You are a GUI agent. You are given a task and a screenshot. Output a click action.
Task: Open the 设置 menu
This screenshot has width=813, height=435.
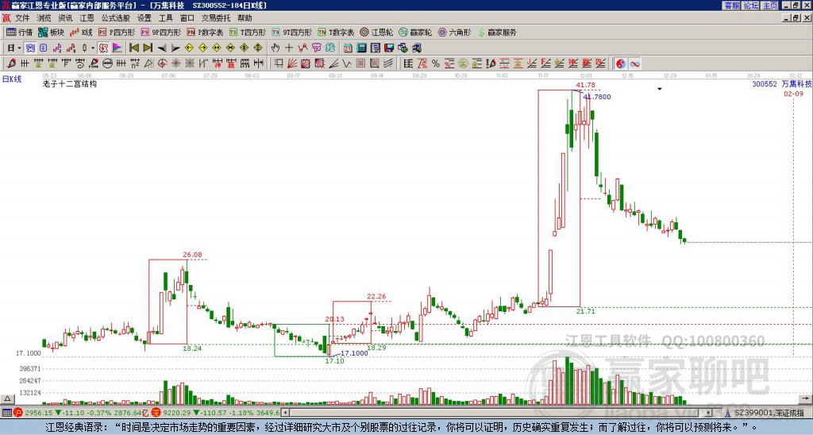coord(144,18)
